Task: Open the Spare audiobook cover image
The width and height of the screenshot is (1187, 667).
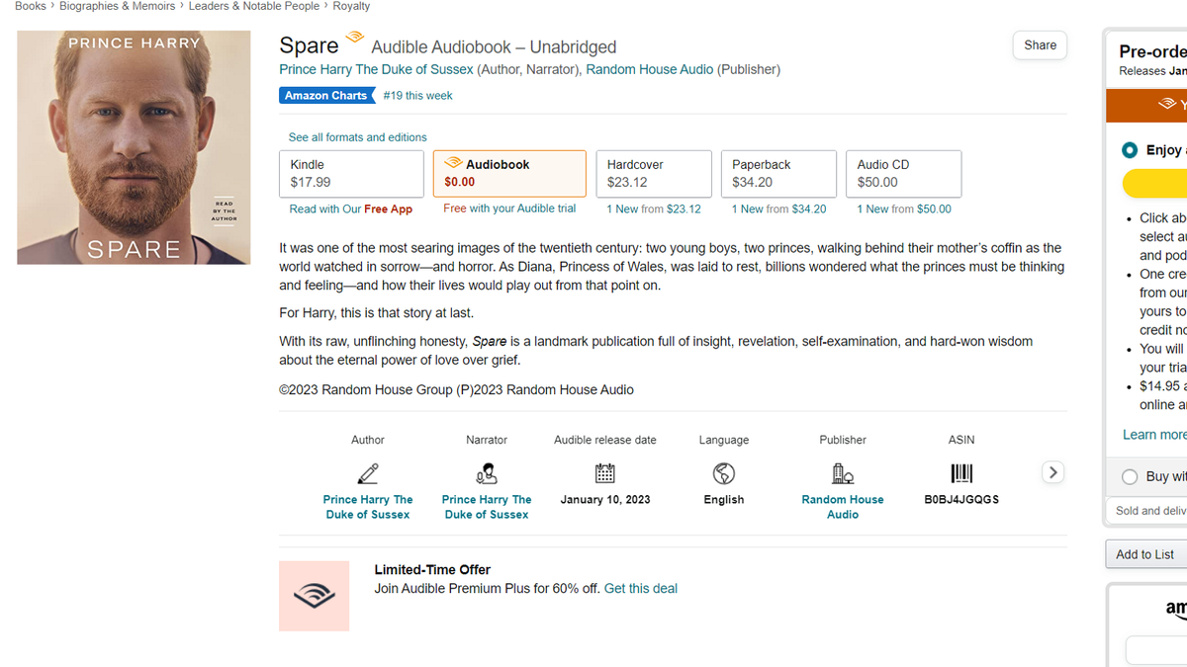Action: tap(134, 147)
